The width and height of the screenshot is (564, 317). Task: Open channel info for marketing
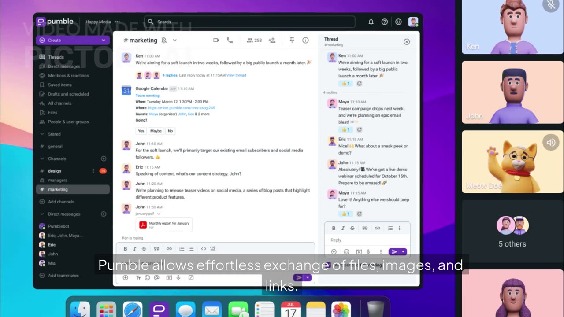(305, 40)
